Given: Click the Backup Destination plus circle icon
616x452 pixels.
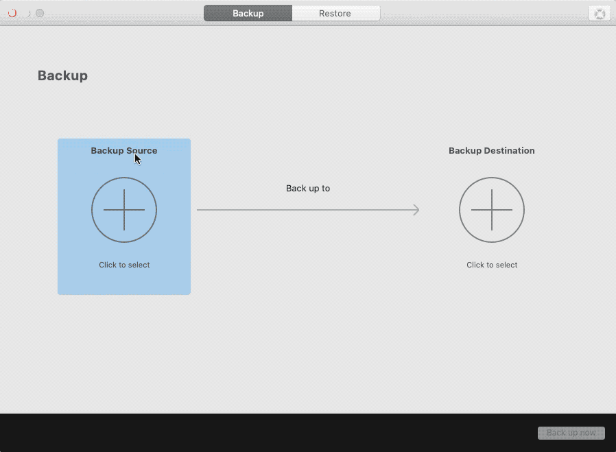Looking at the screenshot, I should click(492, 210).
